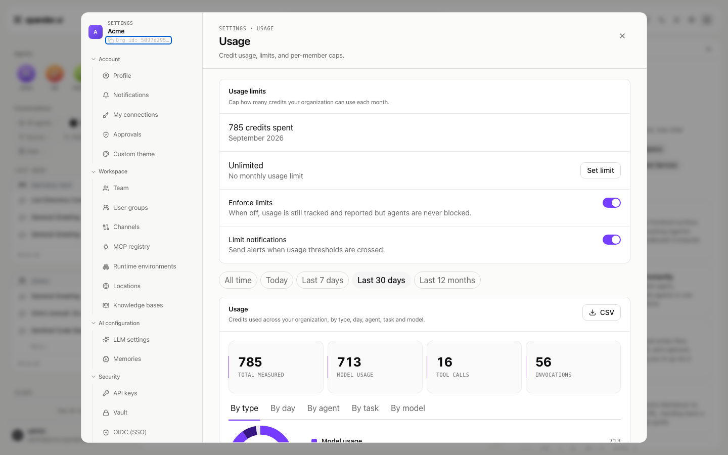Click the 'Settings · Usage' breadcrumb
728x455 pixels.
[246, 28]
